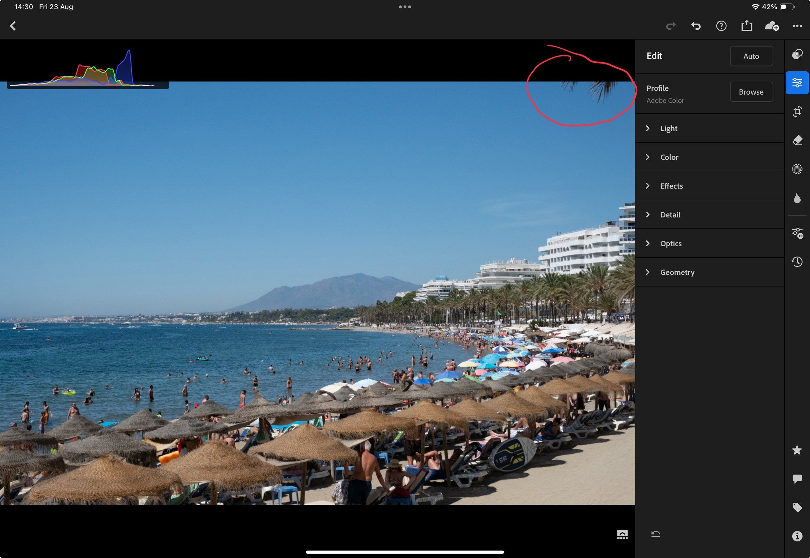Click Browse next to Profile
810x558 pixels.
(x=751, y=92)
